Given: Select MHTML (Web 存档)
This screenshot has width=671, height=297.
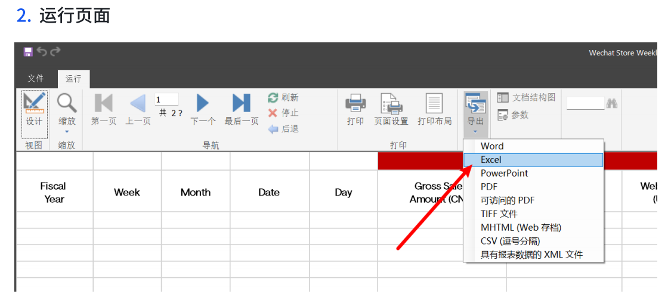Looking at the screenshot, I should [534, 228].
